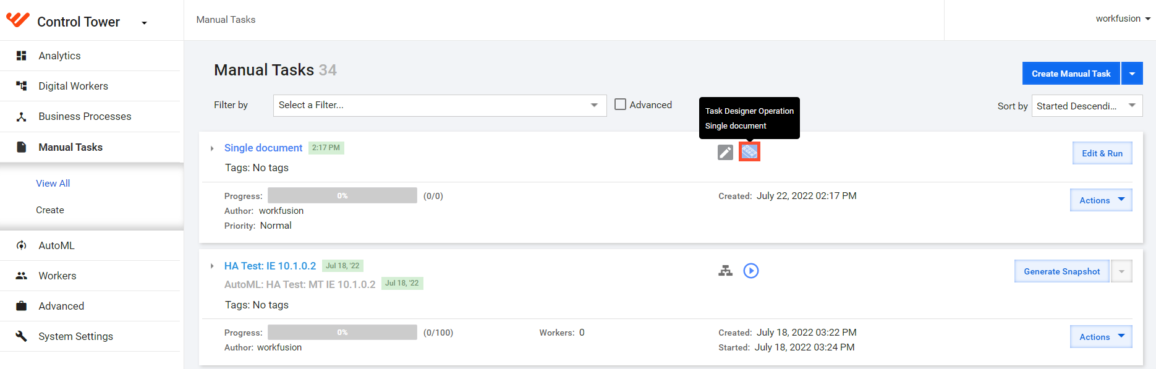Enable the Advanced filter checkbox
The width and height of the screenshot is (1156, 369).
click(x=620, y=104)
